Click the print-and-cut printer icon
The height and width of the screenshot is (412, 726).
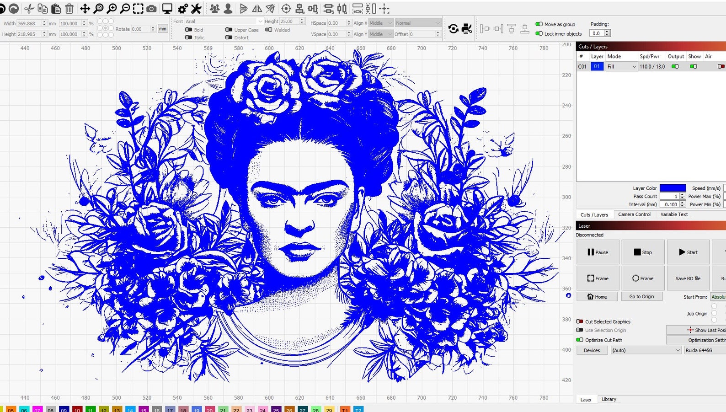(467, 29)
